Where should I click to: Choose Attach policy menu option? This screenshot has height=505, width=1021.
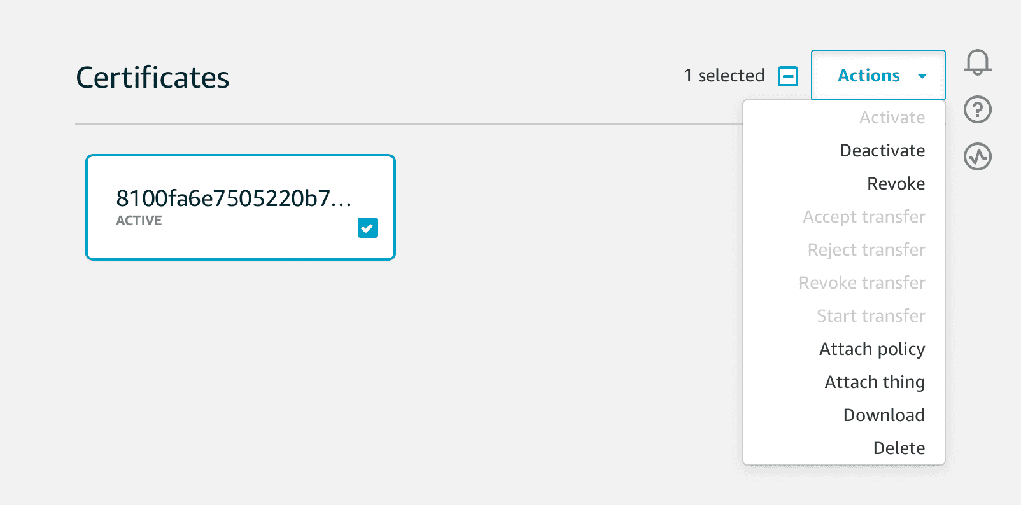[x=871, y=349]
